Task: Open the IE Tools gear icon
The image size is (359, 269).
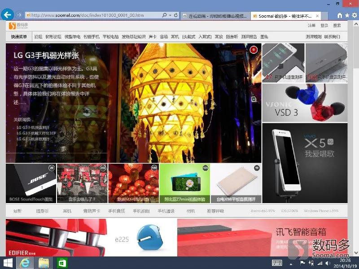Action: coord(355,15)
